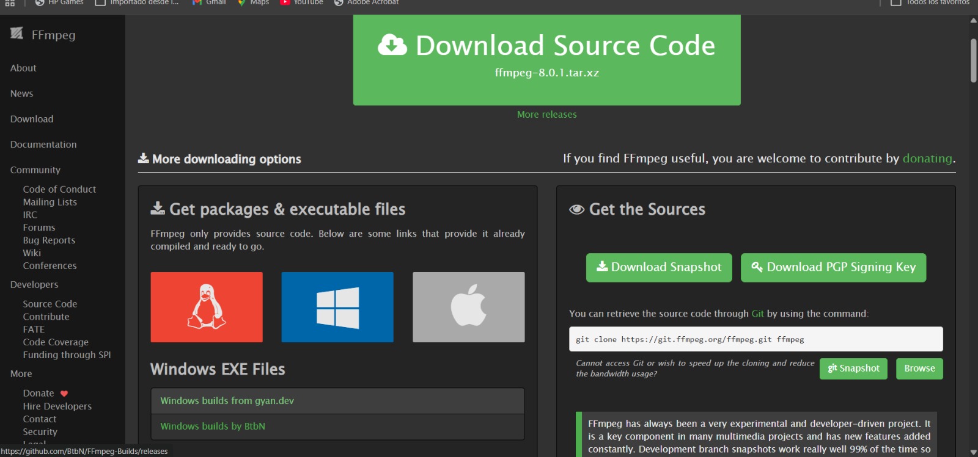
Task: Open the browser apps grid icon
Action: pos(10,3)
